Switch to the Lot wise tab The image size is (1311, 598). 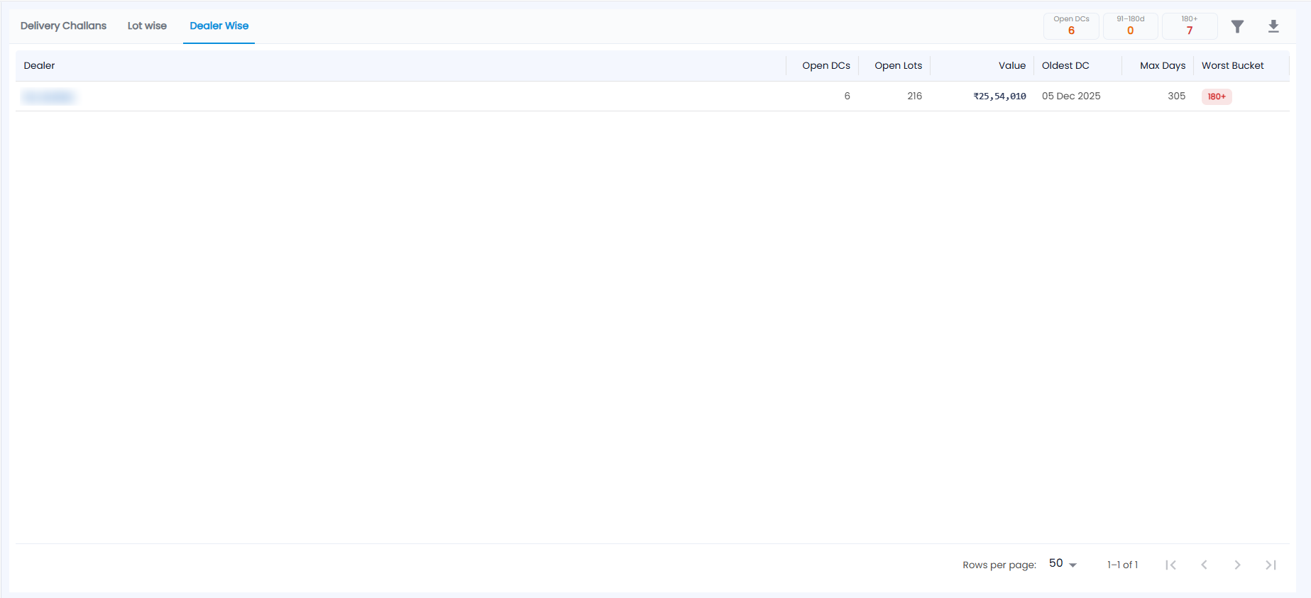pos(147,26)
